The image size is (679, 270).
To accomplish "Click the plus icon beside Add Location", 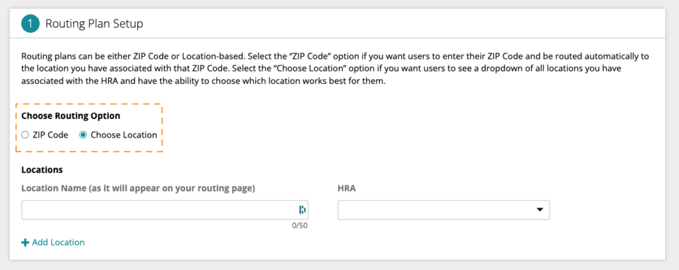I will (25, 242).
